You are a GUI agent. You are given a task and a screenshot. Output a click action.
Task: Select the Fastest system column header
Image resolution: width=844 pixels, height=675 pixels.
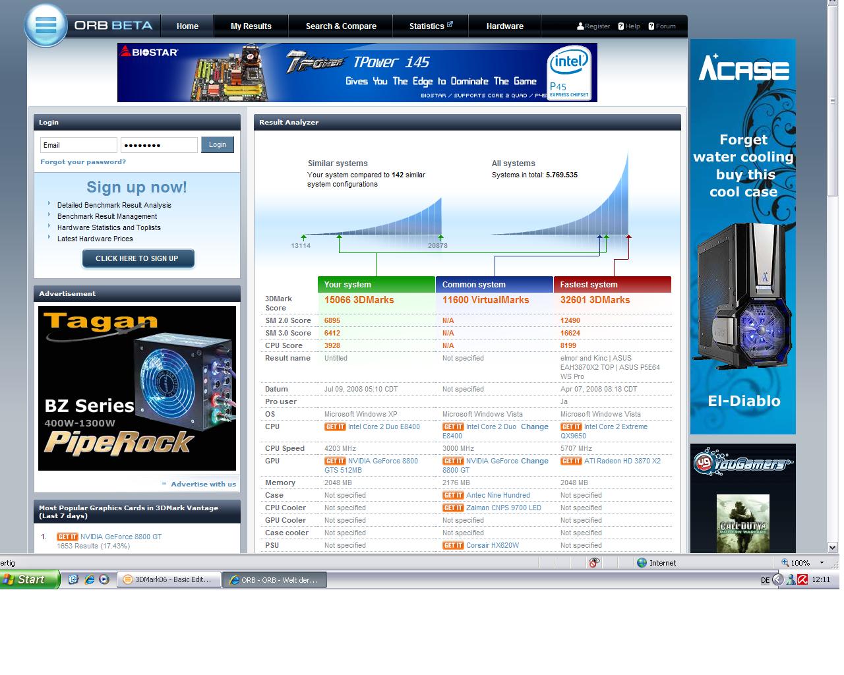point(612,284)
